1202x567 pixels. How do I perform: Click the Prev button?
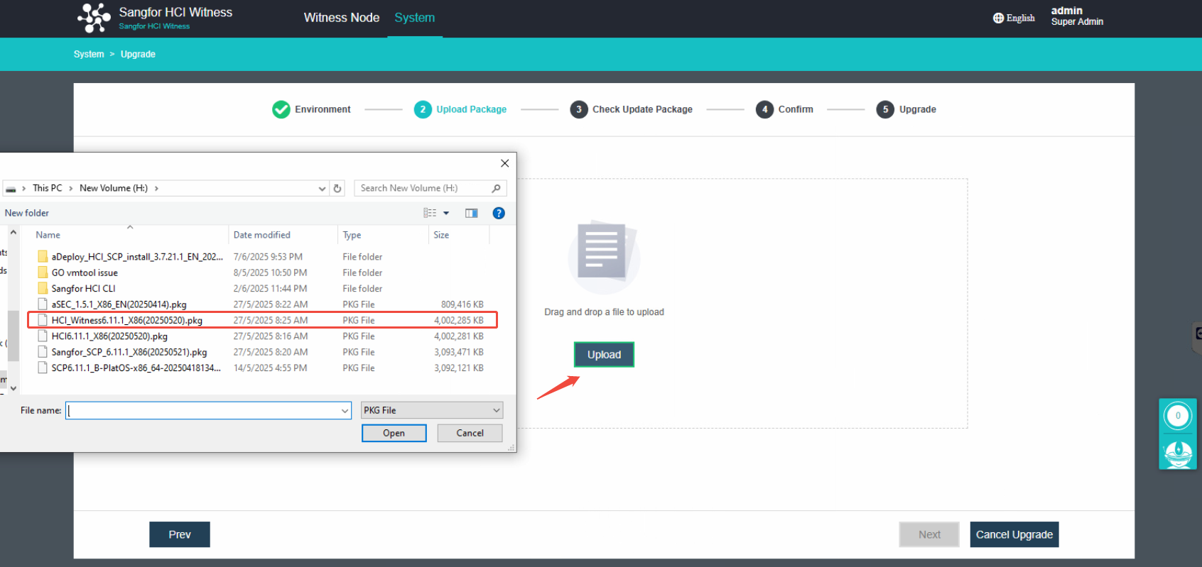(x=180, y=534)
